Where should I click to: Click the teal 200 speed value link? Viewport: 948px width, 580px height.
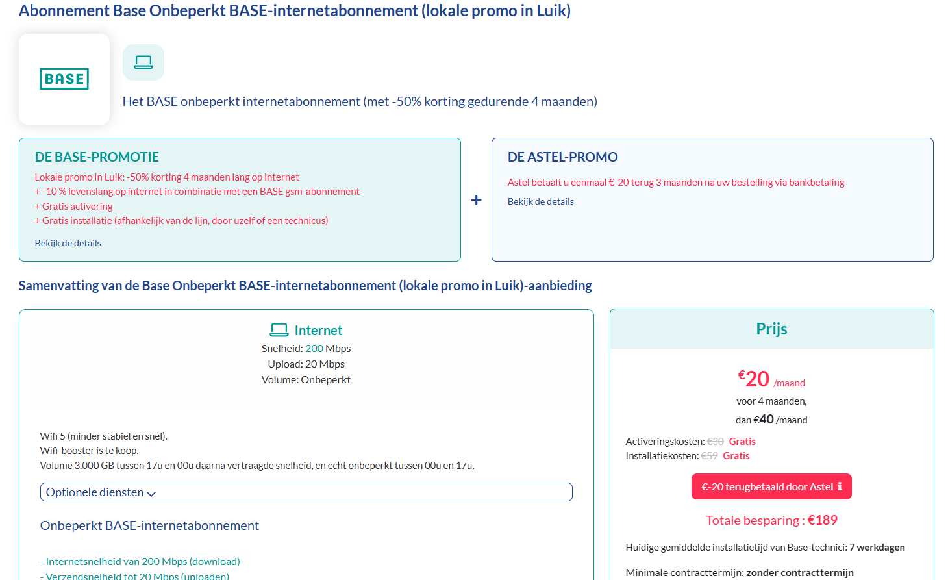pos(314,349)
